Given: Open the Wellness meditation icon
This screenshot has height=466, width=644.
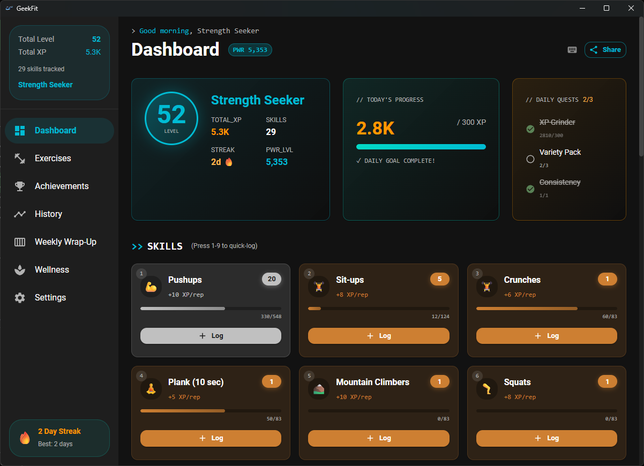Looking at the screenshot, I should pos(19,269).
